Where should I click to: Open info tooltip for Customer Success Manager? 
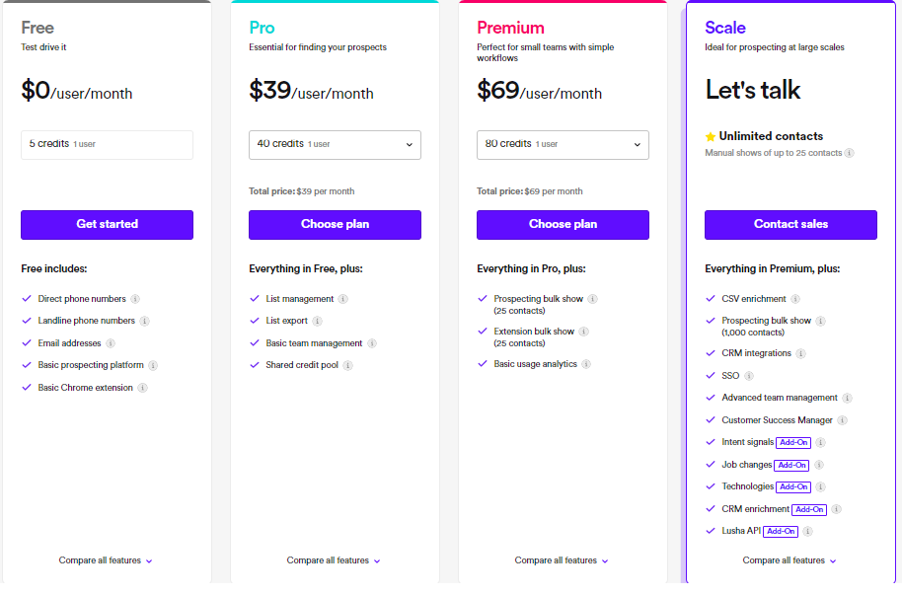pyautogui.click(x=842, y=420)
